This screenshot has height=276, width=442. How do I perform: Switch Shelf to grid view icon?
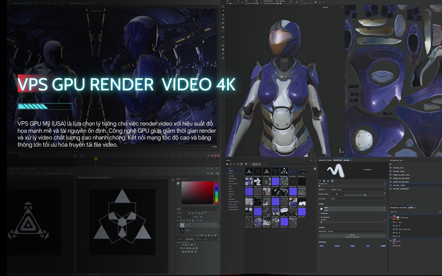pyautogui.click(x=314, y=169)
